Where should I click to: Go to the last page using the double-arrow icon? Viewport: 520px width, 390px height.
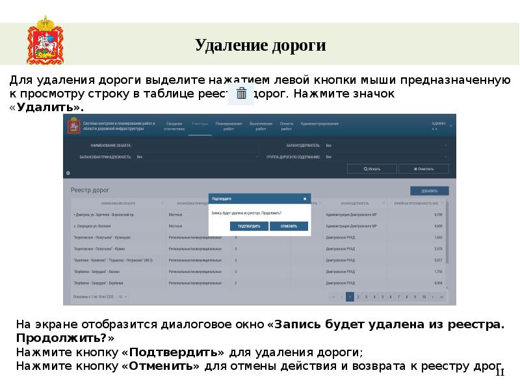click(441, 296)
